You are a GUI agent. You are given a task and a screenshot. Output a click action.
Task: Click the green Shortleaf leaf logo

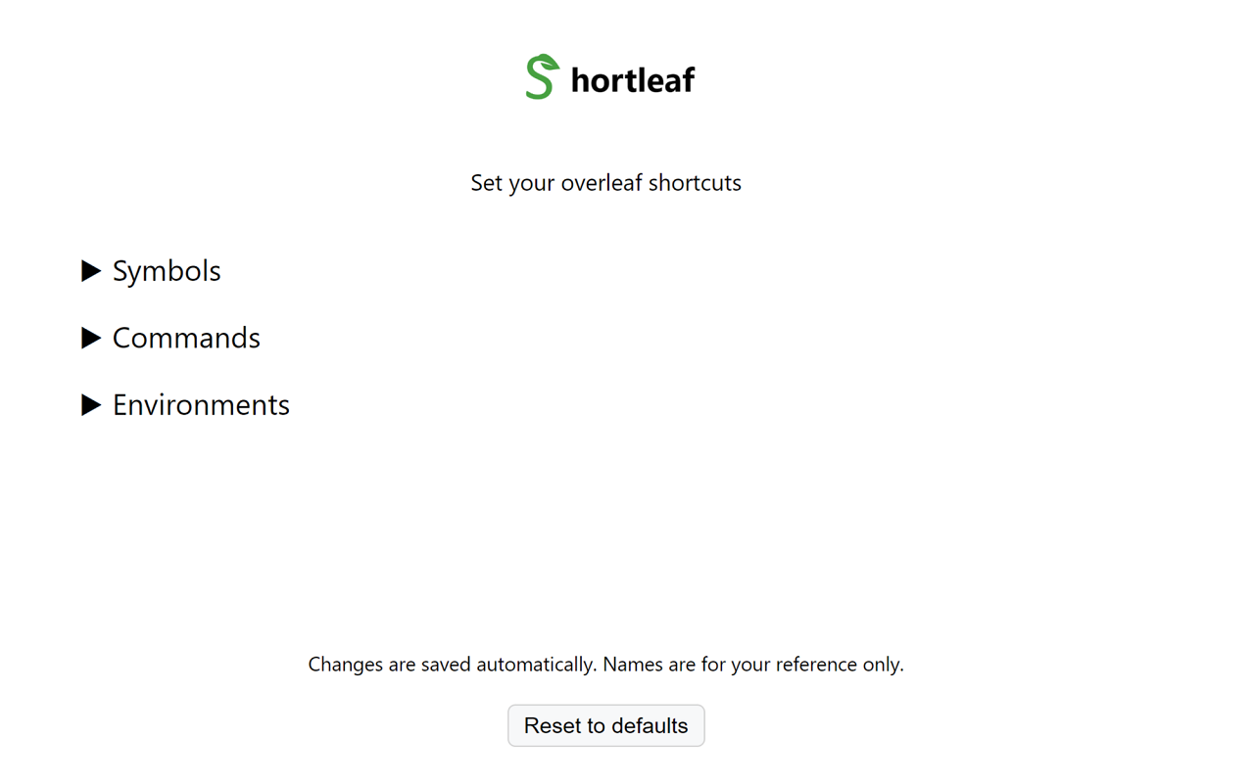(x=540, y=76)
